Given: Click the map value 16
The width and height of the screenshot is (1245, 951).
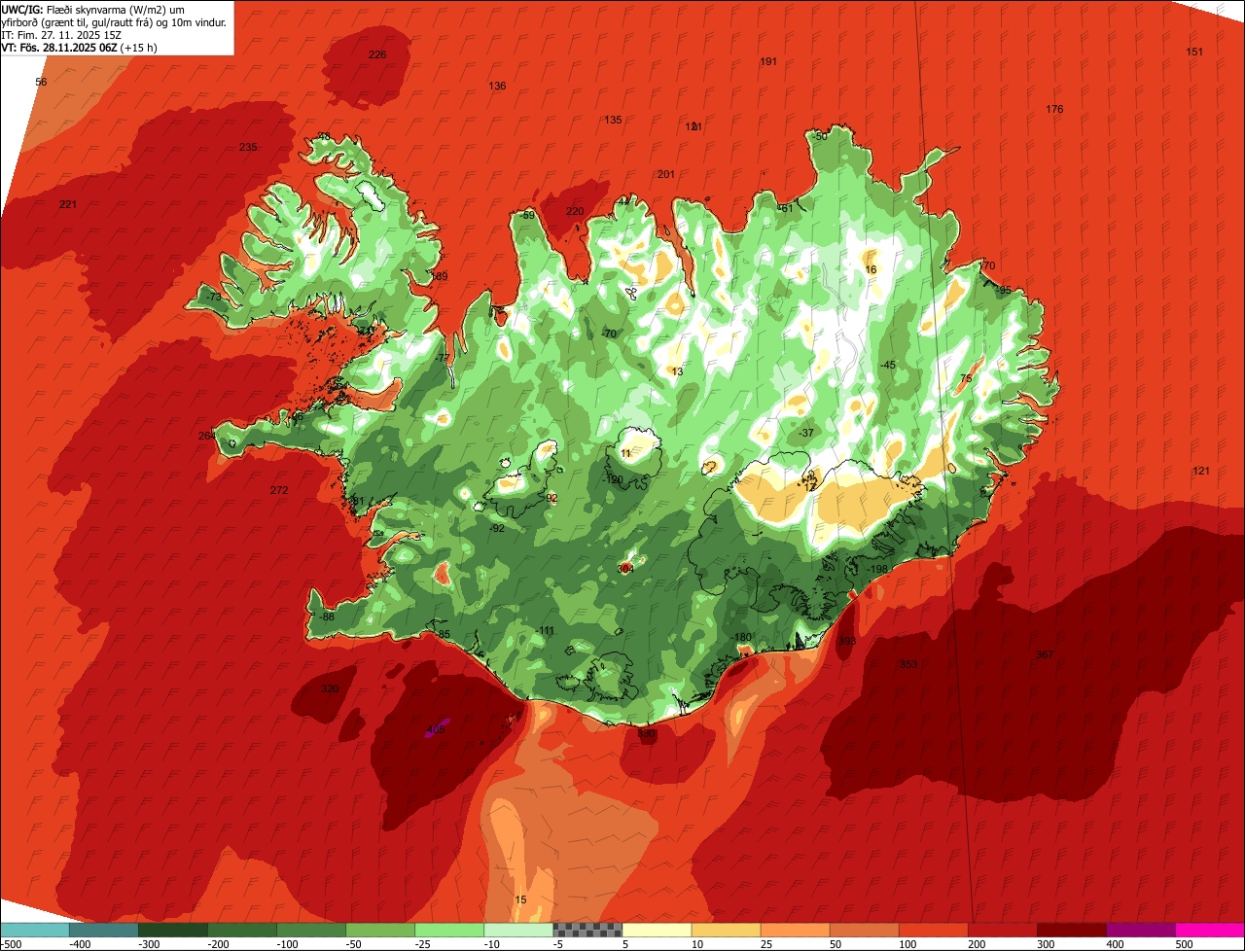Looking at the screenshot, I should 871,269.
